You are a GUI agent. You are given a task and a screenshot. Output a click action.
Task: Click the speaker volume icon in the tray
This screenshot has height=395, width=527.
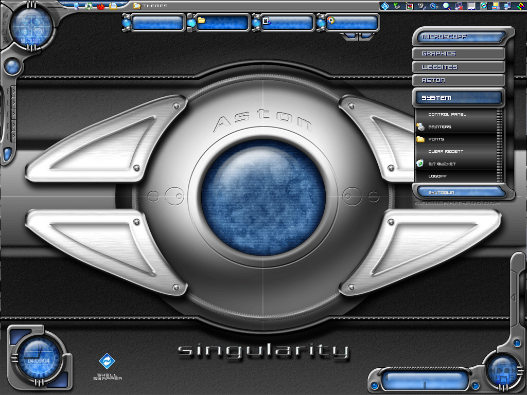[421, 5]
